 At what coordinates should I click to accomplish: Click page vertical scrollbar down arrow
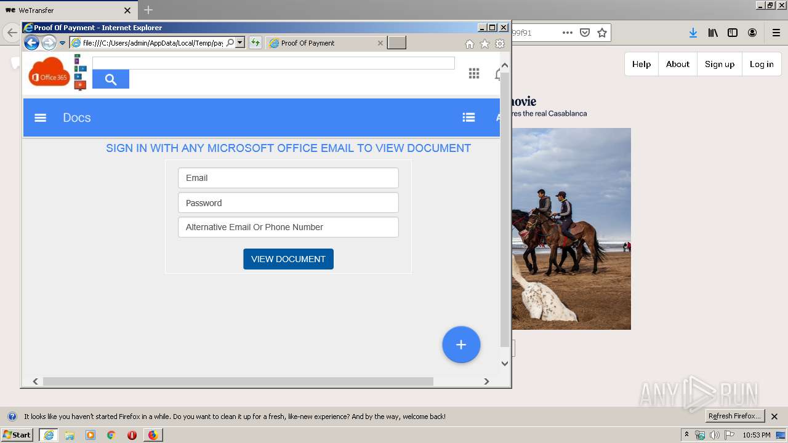click(505, 364)
